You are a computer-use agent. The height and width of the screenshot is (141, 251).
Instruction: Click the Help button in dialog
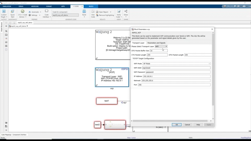(x=198, y=125)
